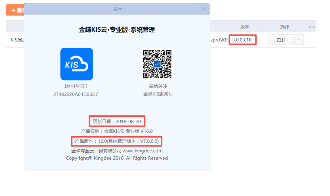Select the KIS演示 account row
The height and width of the screenshot is (196, 330).
click(x=15, y=40)
